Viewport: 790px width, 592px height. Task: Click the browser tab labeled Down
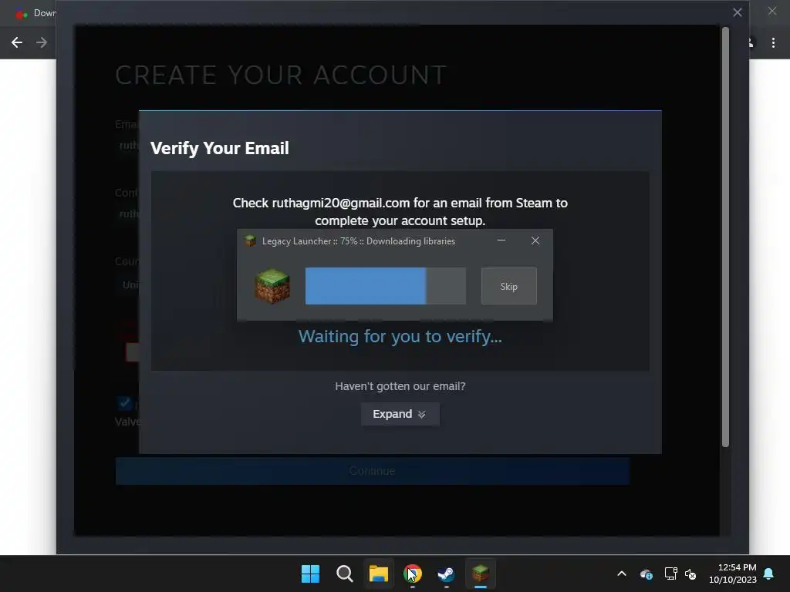(34, 13)
